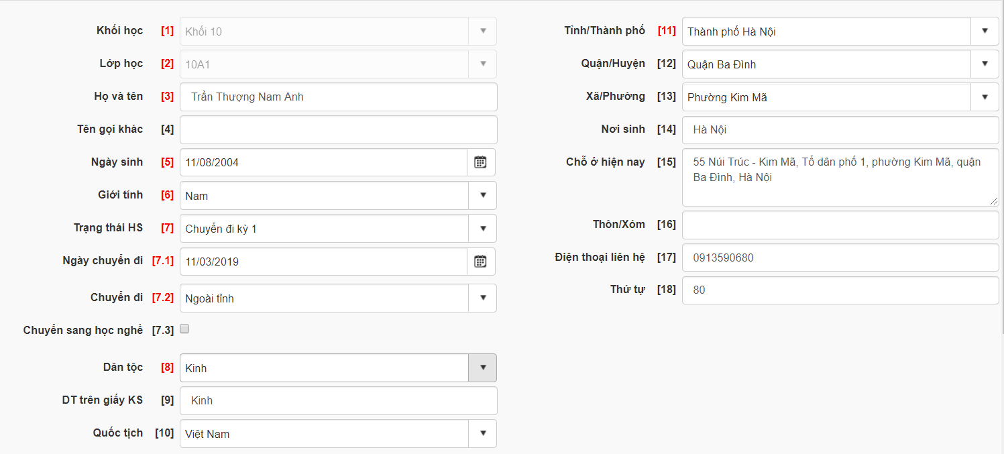The height and width of the screenshot is (454, 1004).
Task: Open the Tỉnh/Thành phố dropdown
Action: [985, 31]
